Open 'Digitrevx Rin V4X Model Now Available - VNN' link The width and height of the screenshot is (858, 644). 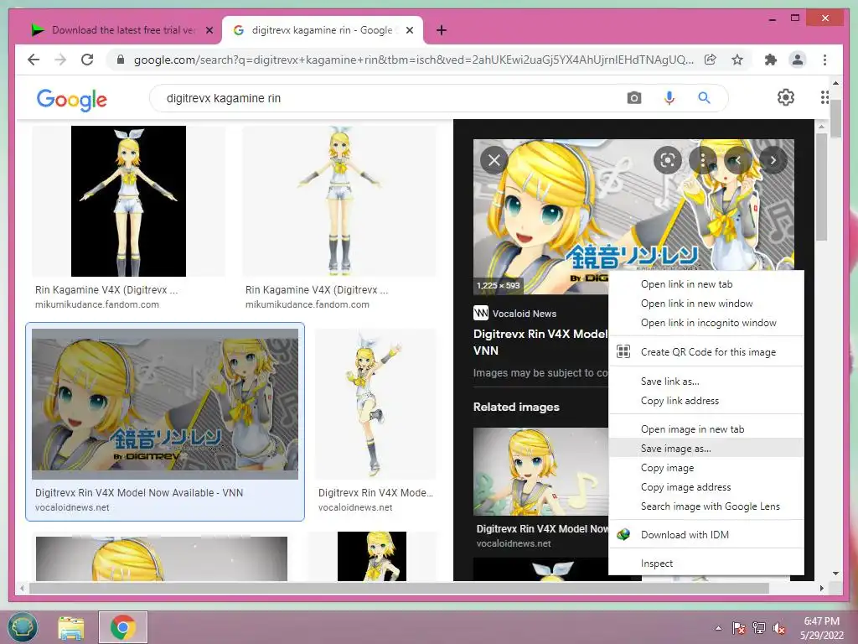[x=139, y=492]
